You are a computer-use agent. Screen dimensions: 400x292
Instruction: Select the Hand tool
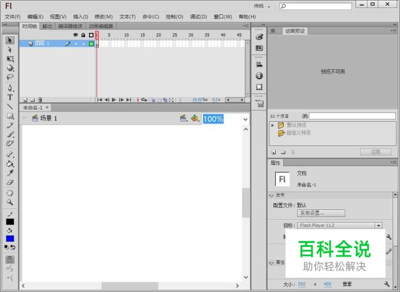click(x=10, y=193)
